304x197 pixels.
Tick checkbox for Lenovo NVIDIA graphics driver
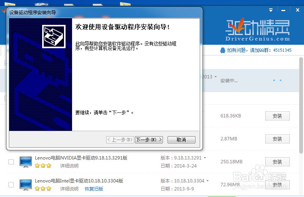(x=11, y=162)
